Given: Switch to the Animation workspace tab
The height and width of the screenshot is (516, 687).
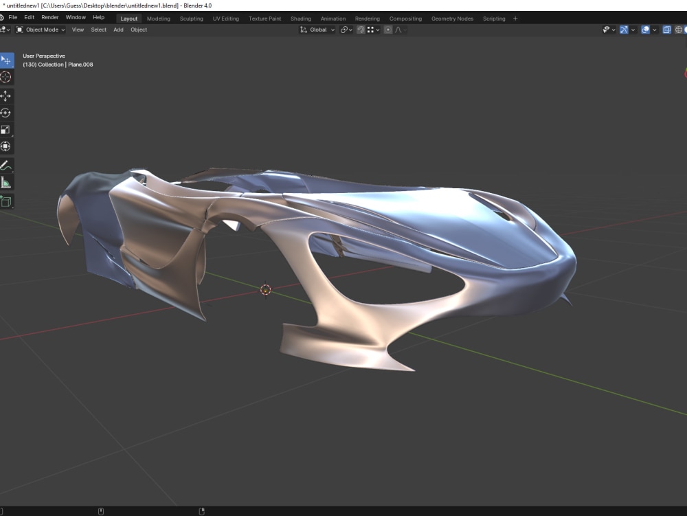Looking at the screenshot, I should 333,19.
